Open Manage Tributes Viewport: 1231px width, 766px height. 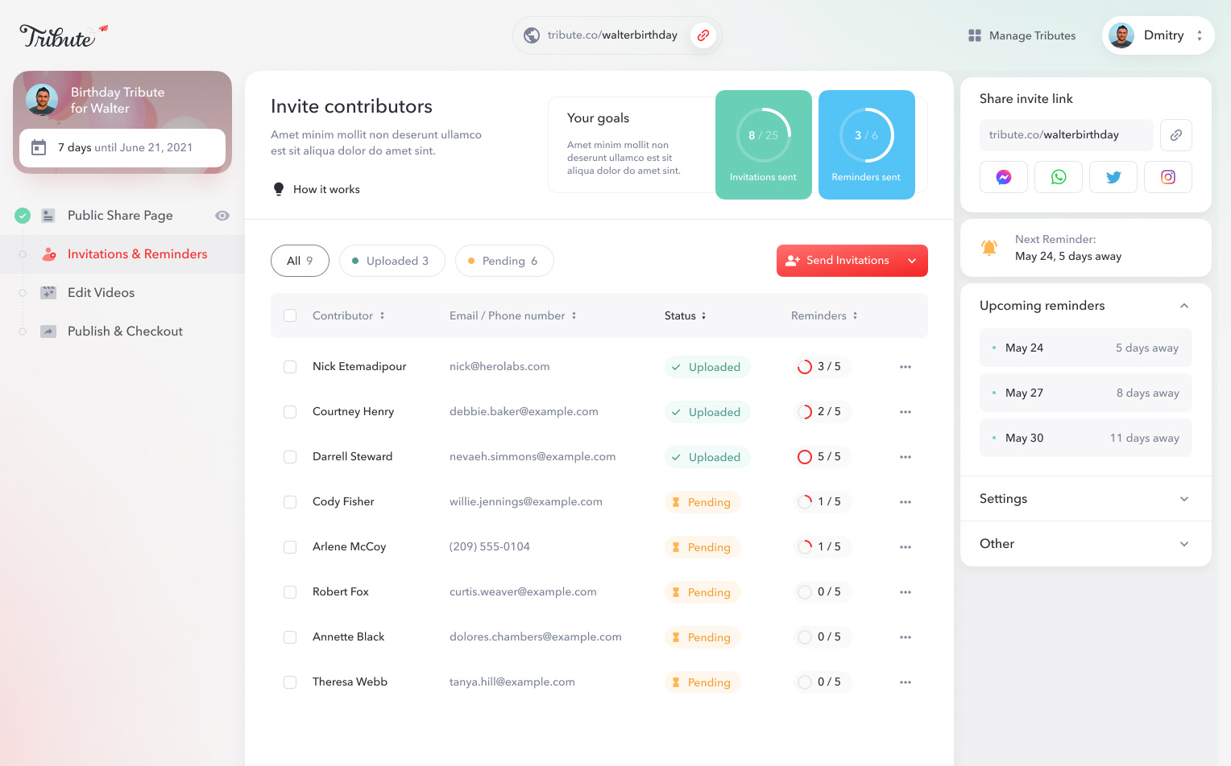coord(1022,35)
